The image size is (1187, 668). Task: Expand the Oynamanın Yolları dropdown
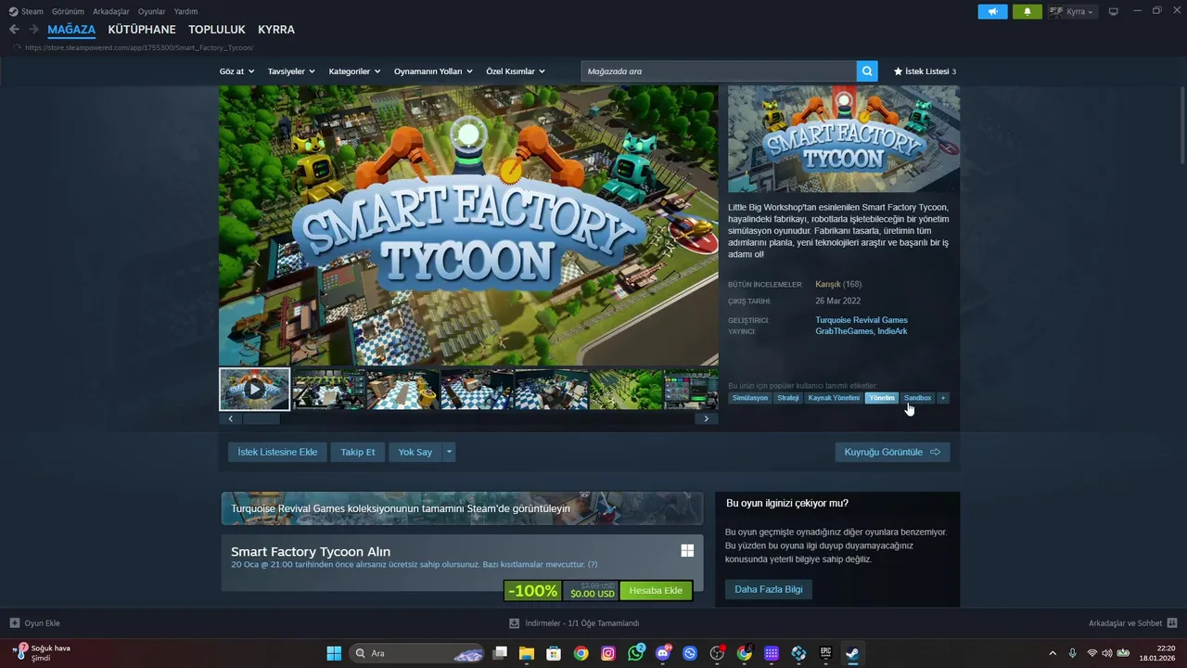point(433,71)
